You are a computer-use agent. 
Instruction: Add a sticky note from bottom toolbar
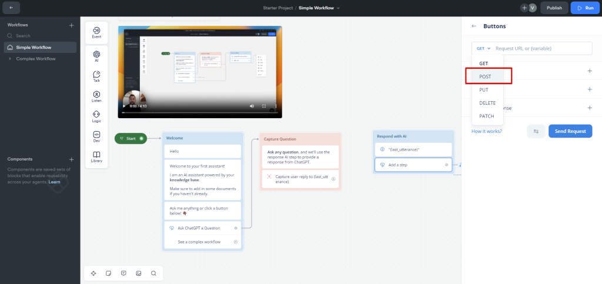(x=108, y=273)
